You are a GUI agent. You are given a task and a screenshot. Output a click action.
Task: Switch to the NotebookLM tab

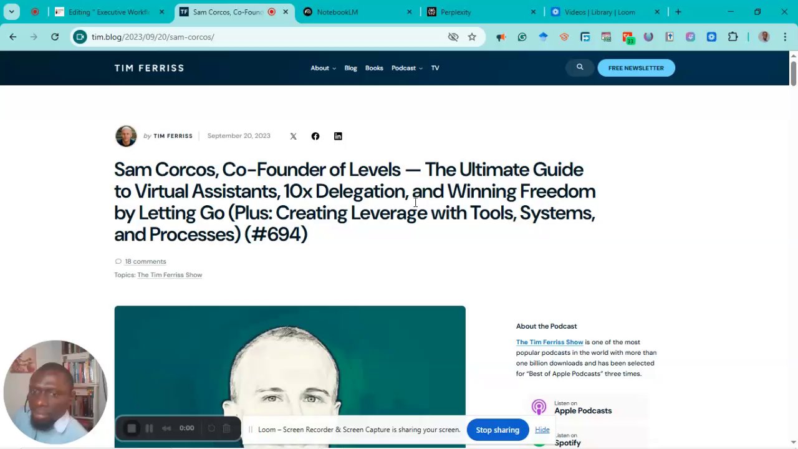358,12
